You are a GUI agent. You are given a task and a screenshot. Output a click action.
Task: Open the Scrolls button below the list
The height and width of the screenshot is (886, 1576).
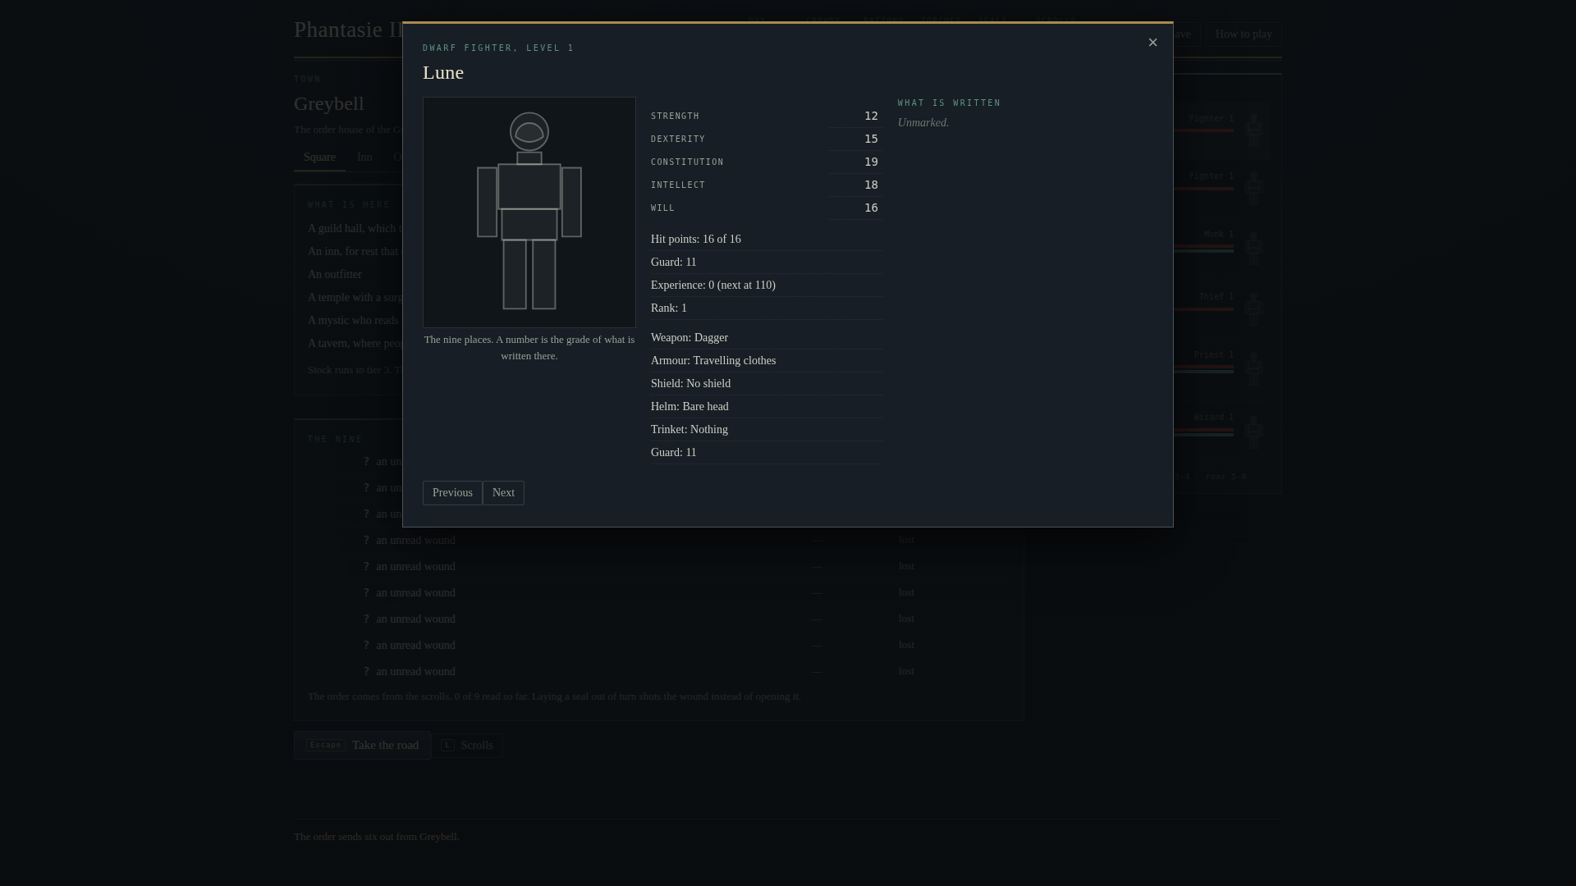pos(467,746)
